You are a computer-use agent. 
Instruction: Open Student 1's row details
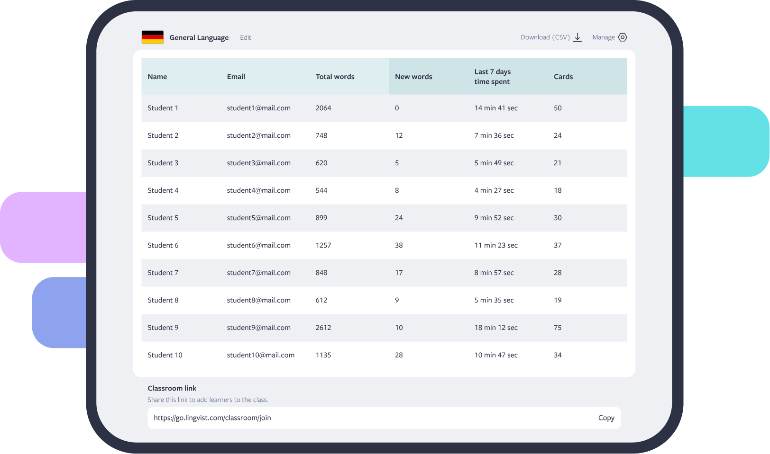point(163,108)
